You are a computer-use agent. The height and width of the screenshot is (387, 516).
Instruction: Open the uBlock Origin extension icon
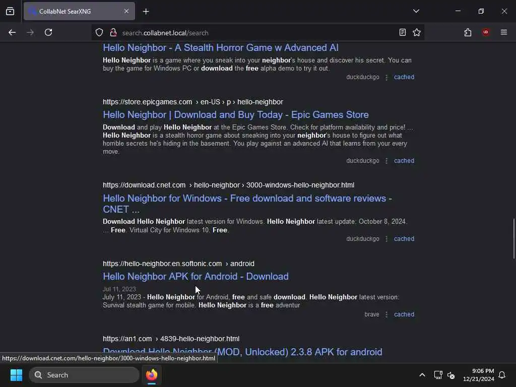486,33
